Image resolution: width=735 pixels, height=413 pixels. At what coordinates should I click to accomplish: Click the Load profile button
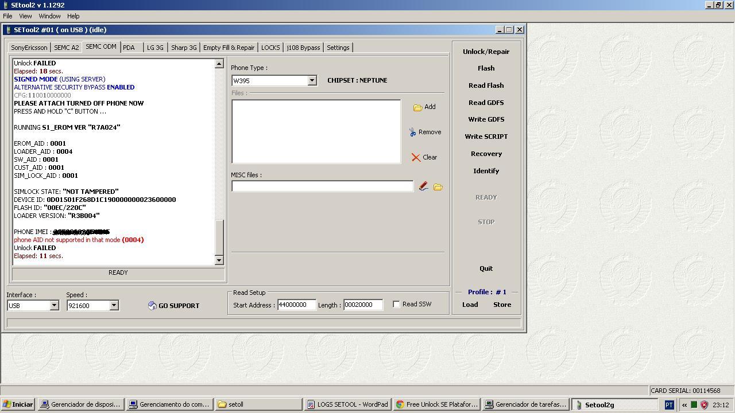click(x=470, y=305)
